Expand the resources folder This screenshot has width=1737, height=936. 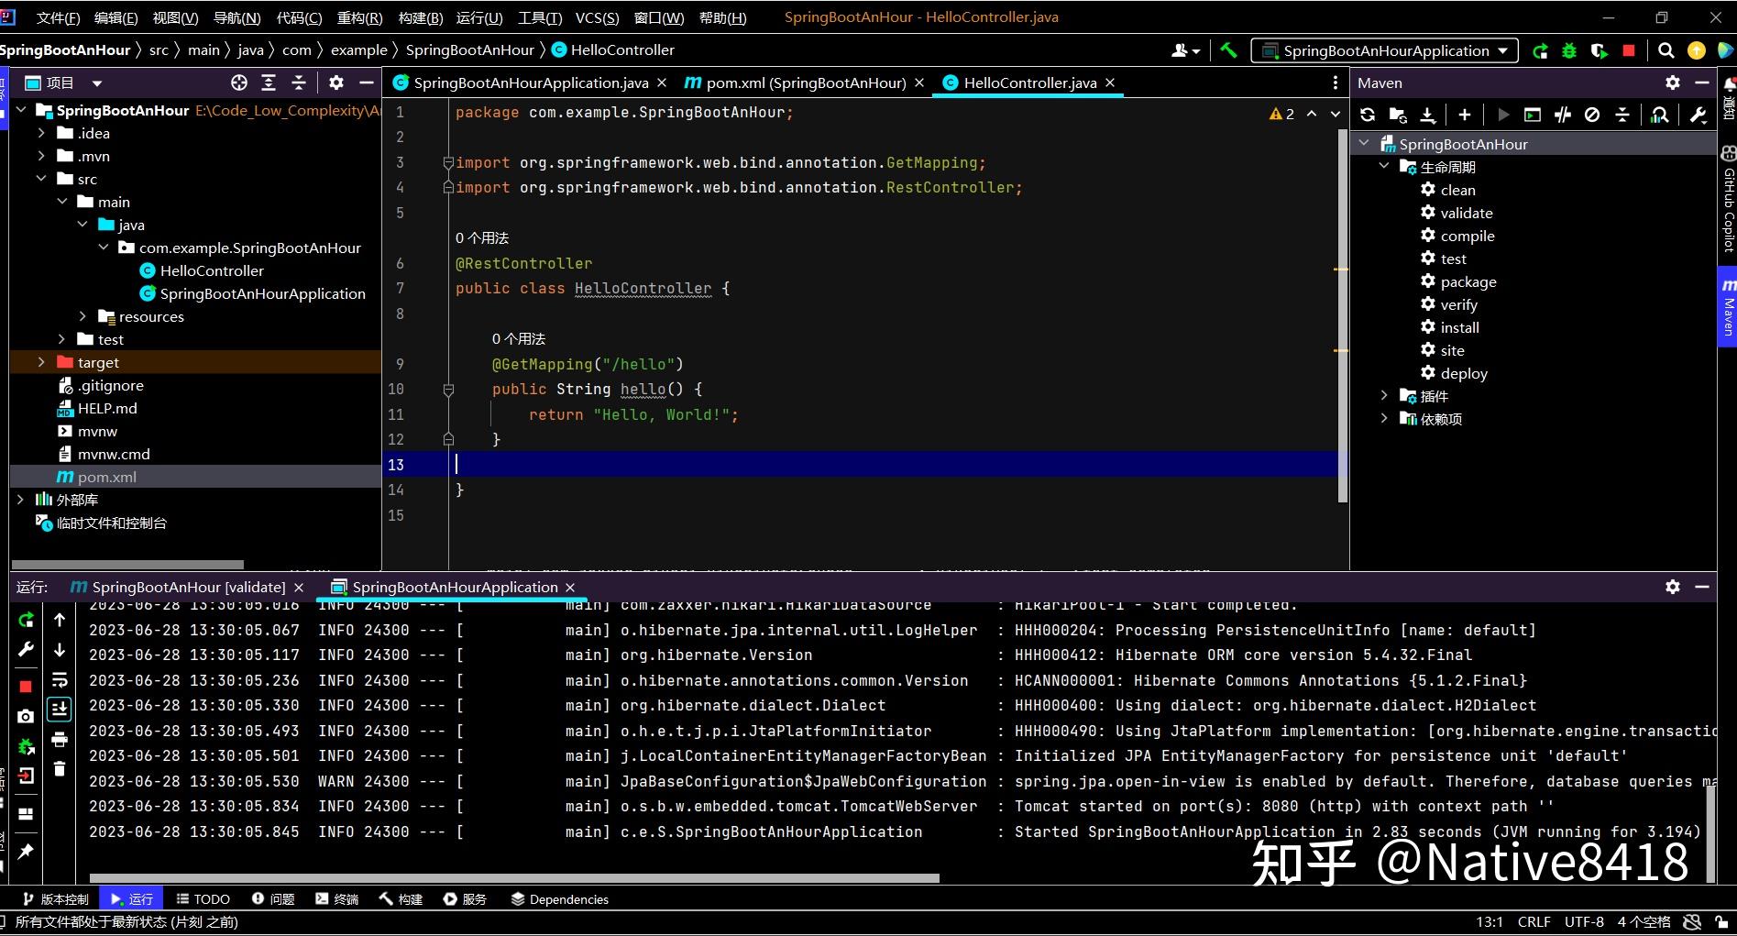82,316
